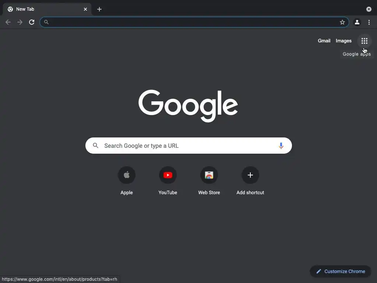Screen dimensions: 377x283
Task: Open the Images link
Action: tap(343, 41)
